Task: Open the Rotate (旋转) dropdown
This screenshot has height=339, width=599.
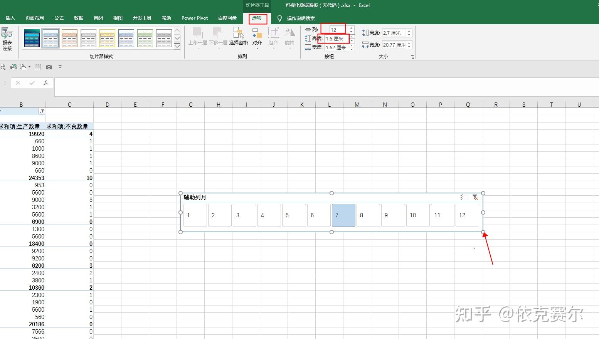Action: click(289, 39)
